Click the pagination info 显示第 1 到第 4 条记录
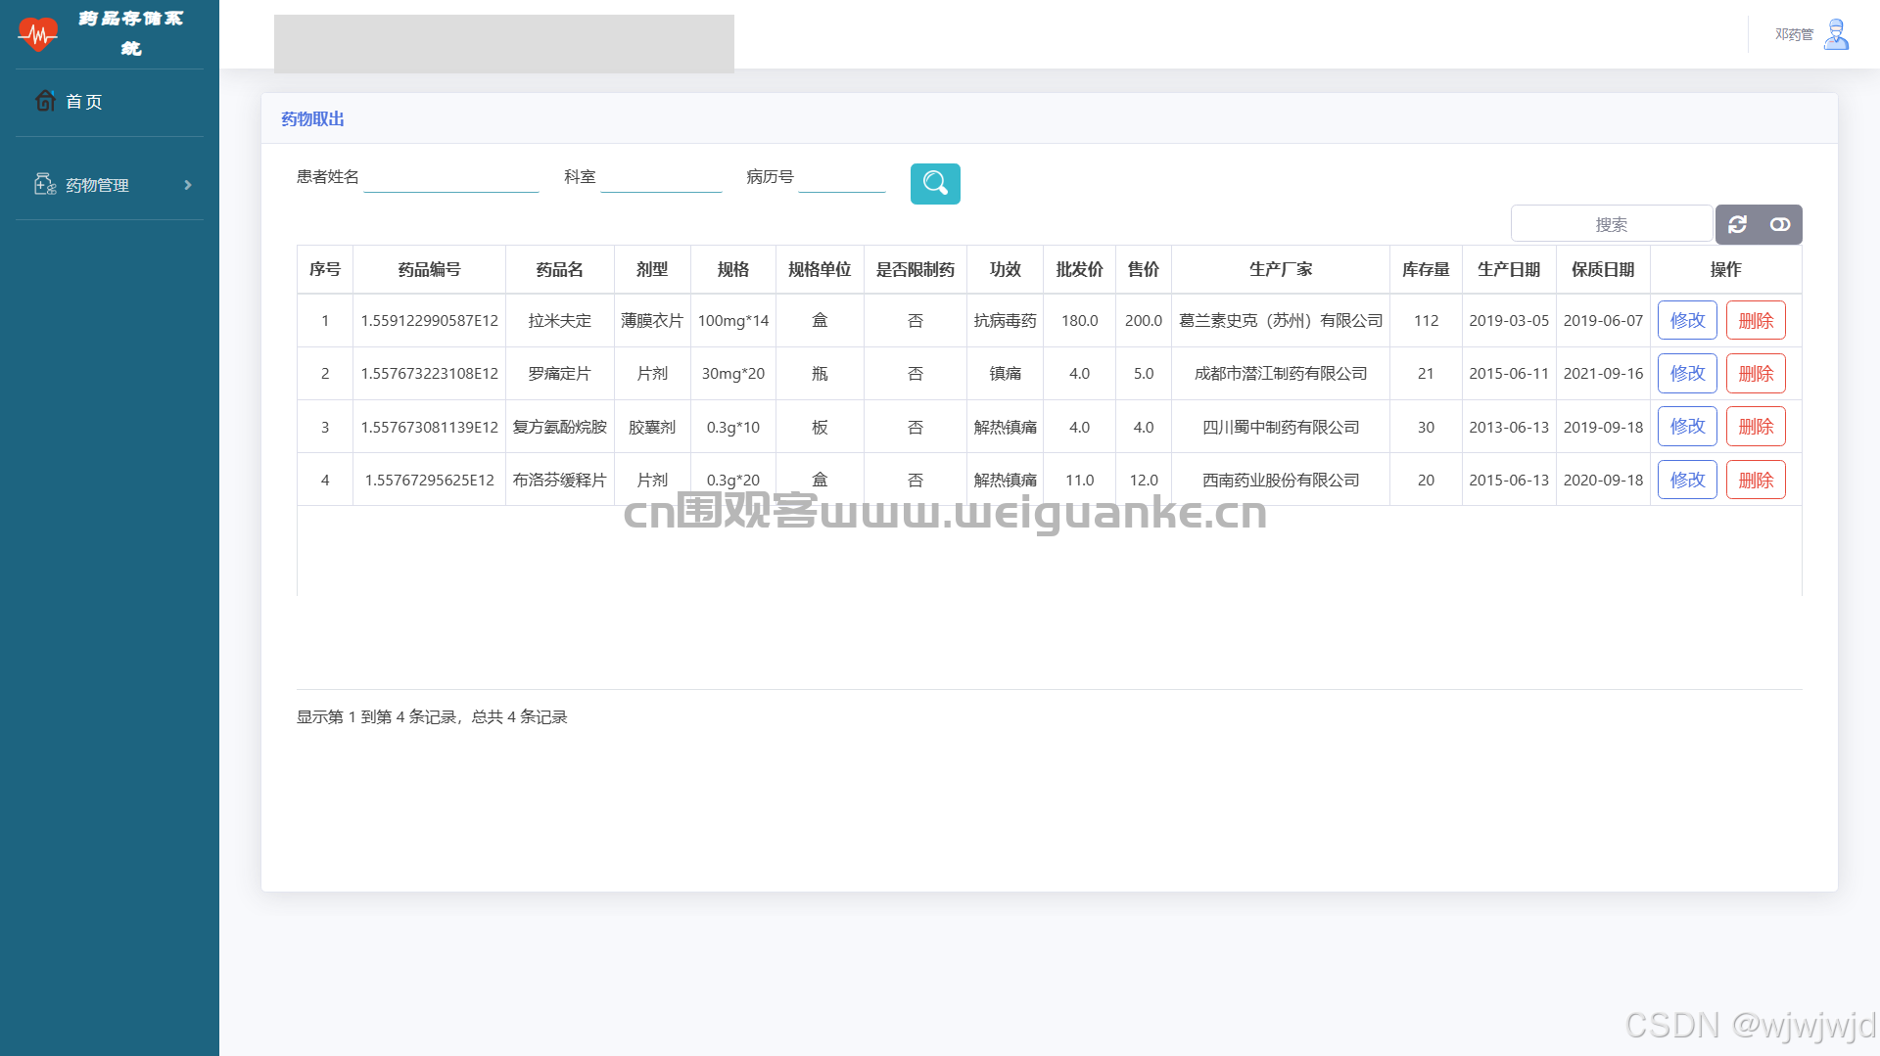The width and height of the screenshot is (1880, 1056). pyautogui.click(x=377, y=717)
